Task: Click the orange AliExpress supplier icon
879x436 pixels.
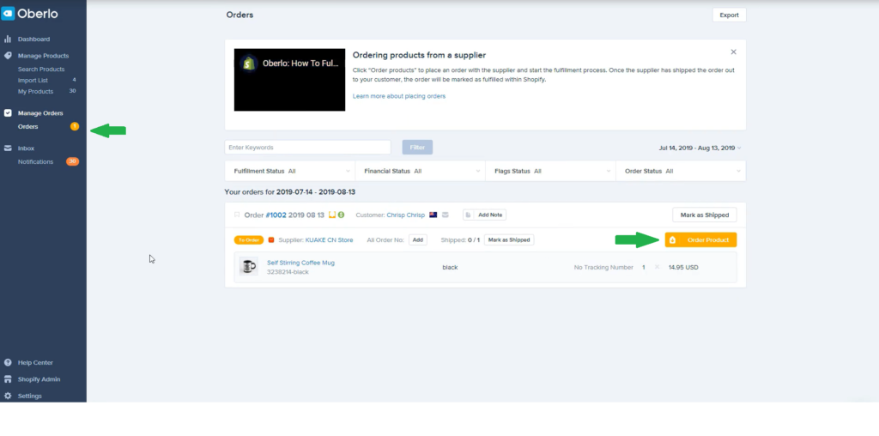Action: [271, 239]
